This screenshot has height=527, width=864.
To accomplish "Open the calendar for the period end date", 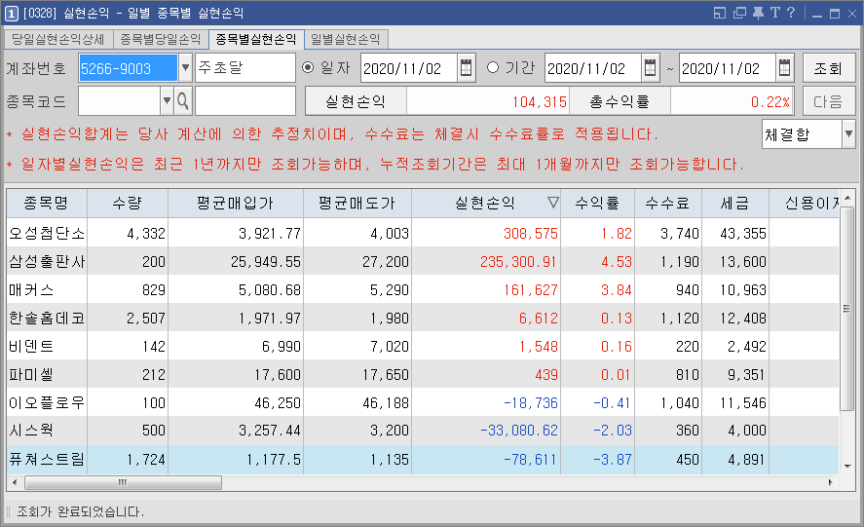I will click(785, 68).
